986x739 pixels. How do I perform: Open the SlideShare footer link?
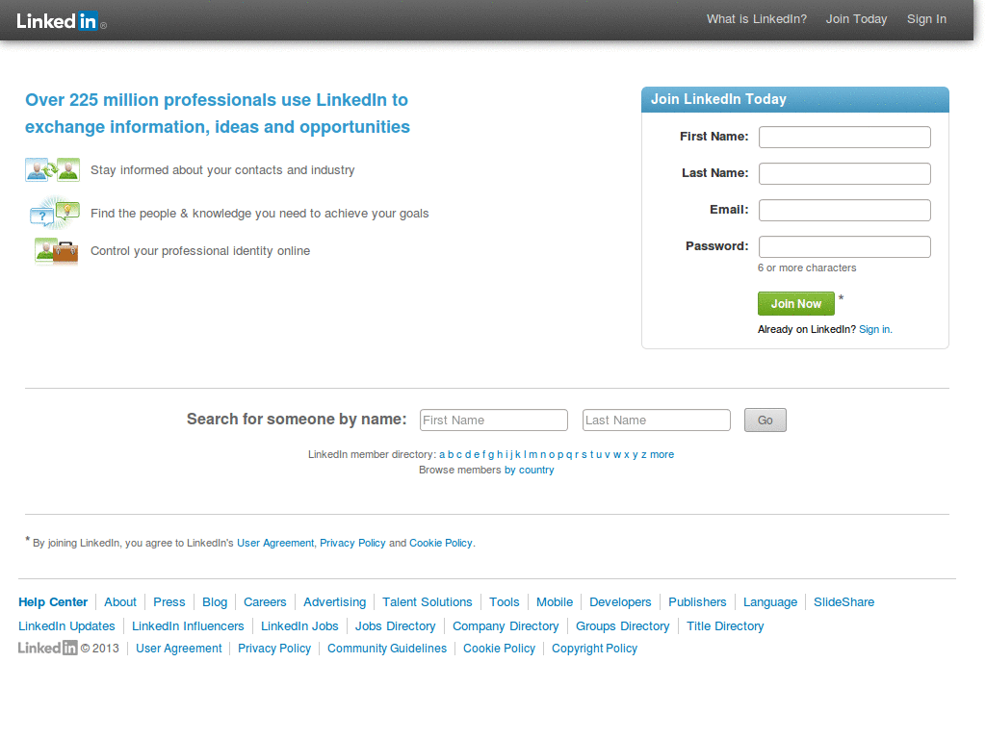point(843,602)
